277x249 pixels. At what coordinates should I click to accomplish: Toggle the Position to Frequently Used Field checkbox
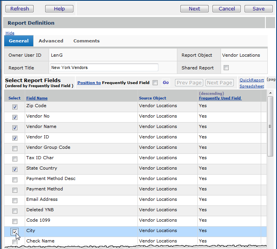point(155,82)
